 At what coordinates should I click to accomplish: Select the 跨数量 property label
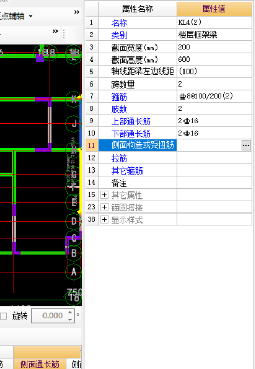tap(123, 84)
